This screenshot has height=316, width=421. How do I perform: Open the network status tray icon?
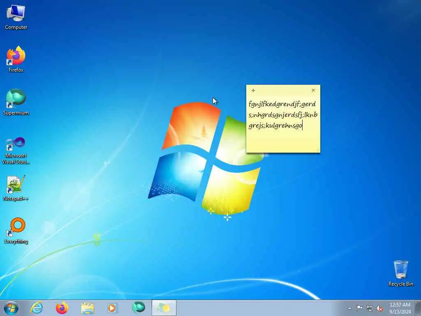coord(370,308)
